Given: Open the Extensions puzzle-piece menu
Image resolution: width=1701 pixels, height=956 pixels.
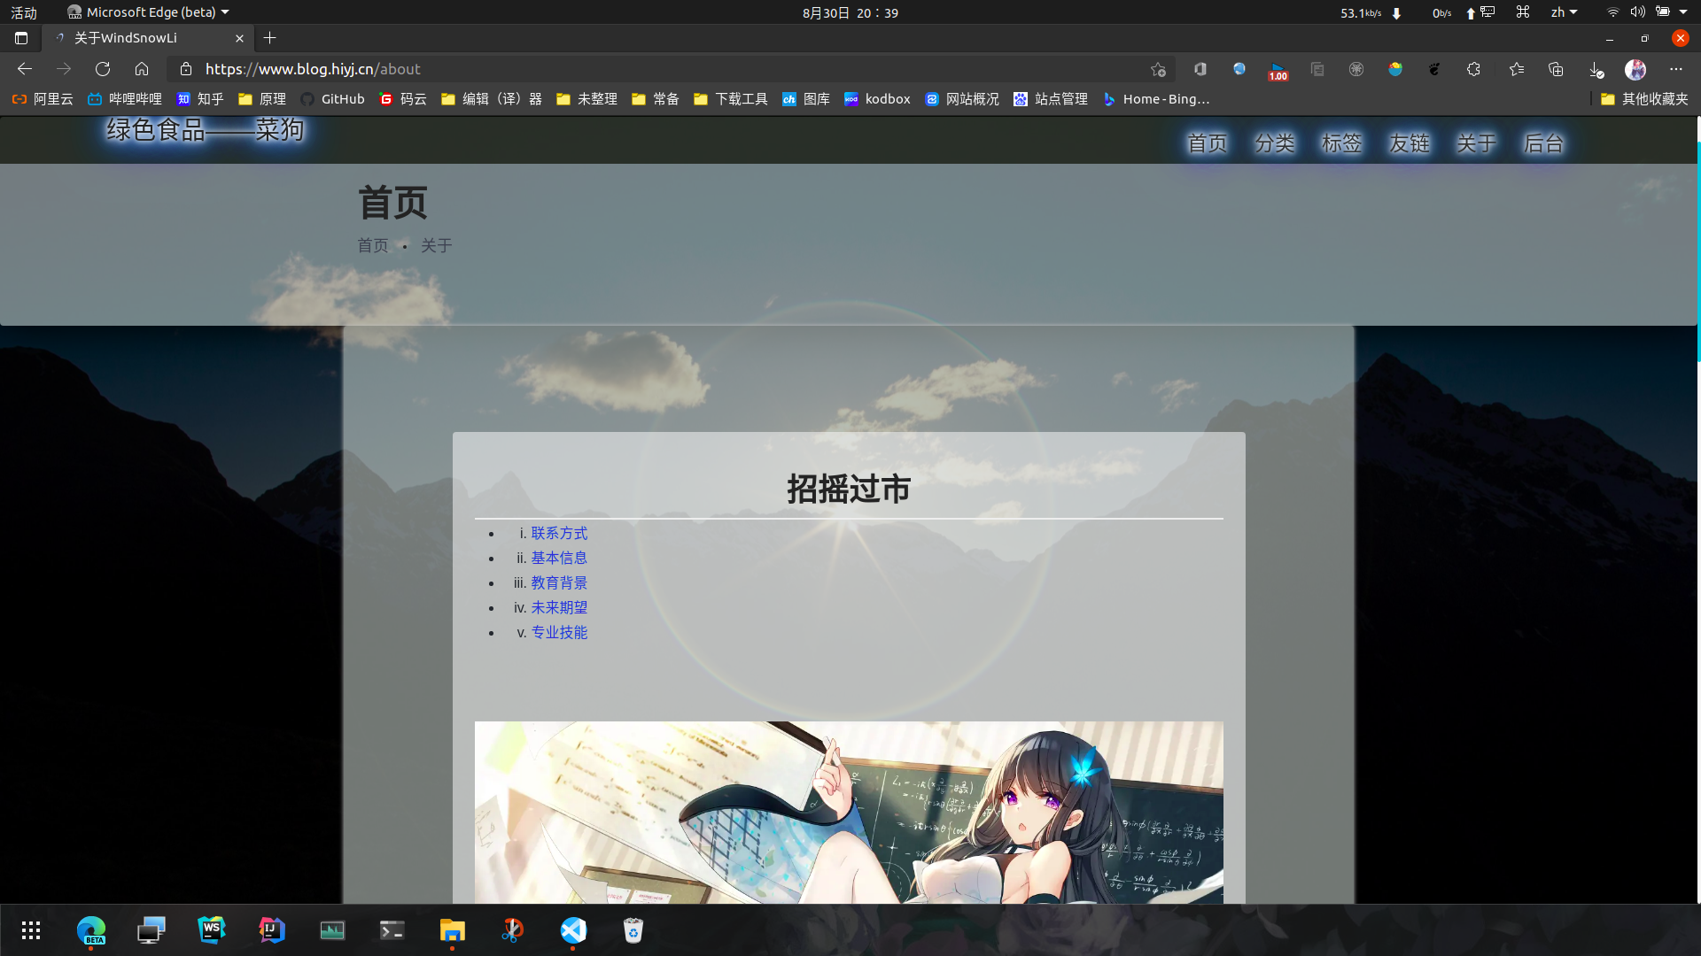Looking at the screenshot, I should (1473, 69).
